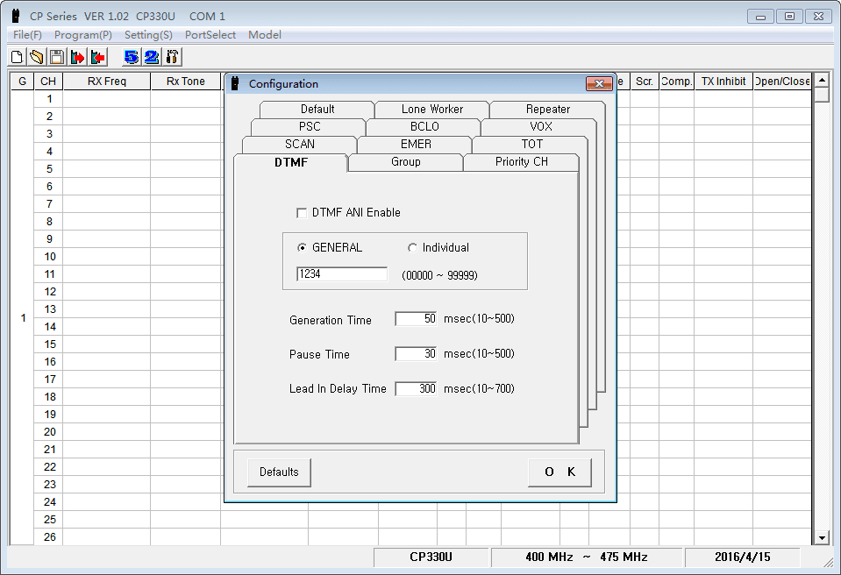The width and height of the screenshot is (841, 575).
Task: Click the scrollbar up arrow in channel table
Action: pos(822,81)
